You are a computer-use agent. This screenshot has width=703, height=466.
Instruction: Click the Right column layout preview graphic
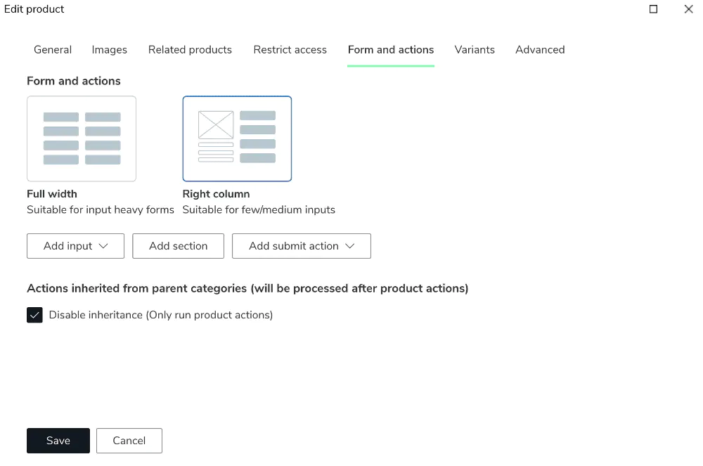coord(237,138)
